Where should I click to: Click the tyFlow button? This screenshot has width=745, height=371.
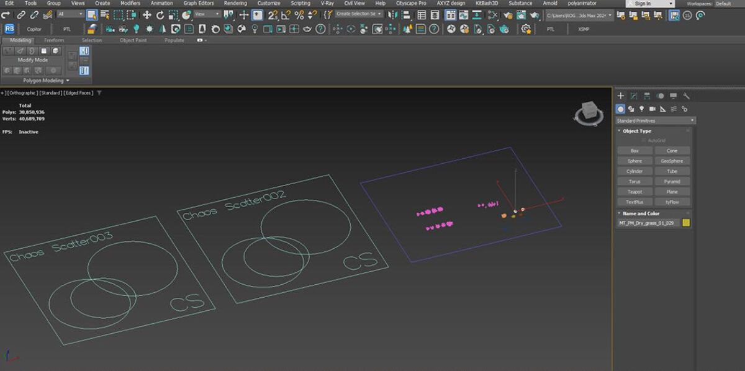tap(672, 202)
